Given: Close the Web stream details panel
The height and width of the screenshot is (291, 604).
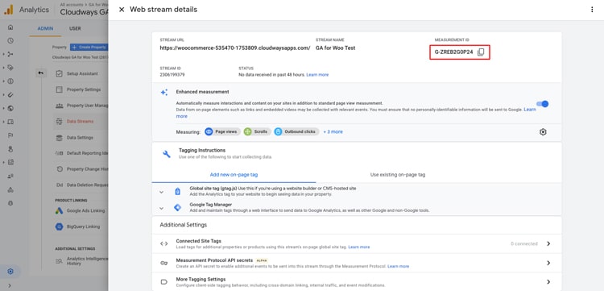Looking at the screenshot, I should pyautogui.click(x=122, y=10).
